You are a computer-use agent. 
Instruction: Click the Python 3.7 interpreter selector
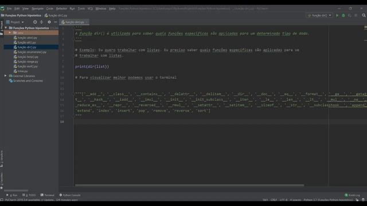pos(328,200)
